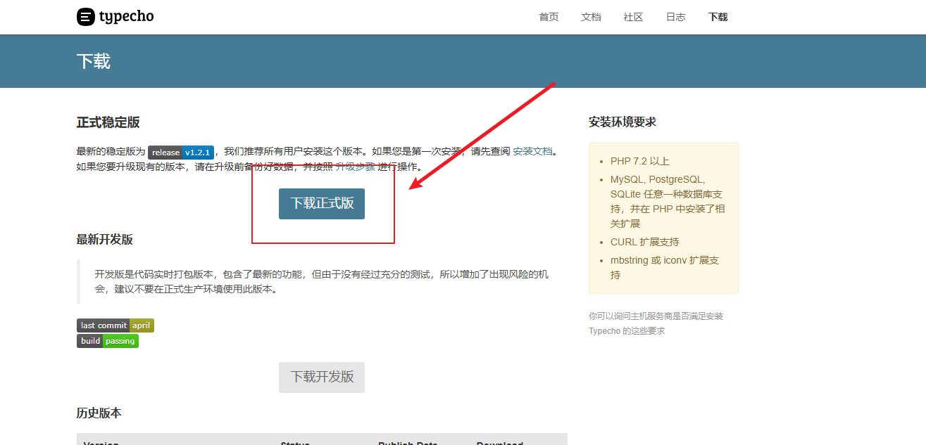Go to the 社区 nav item

633,17
